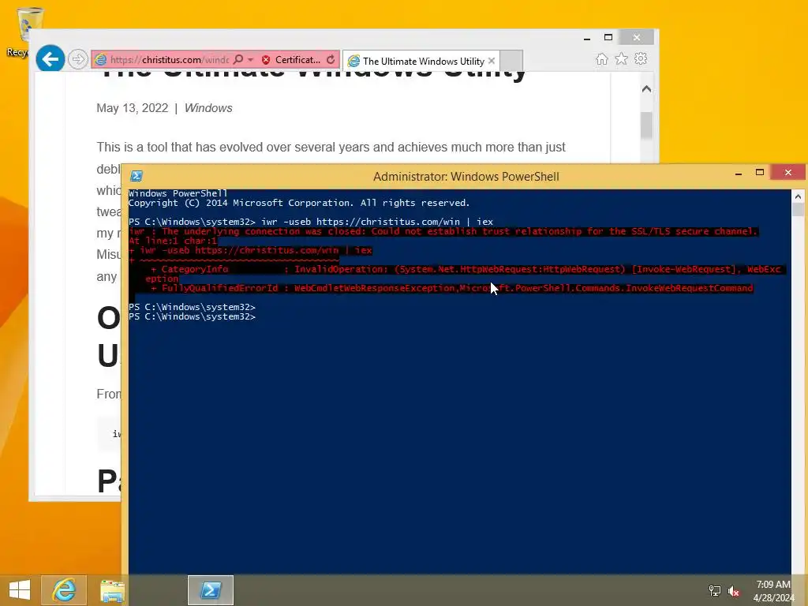Click the May 13, 2022 date text

(133, 108)
